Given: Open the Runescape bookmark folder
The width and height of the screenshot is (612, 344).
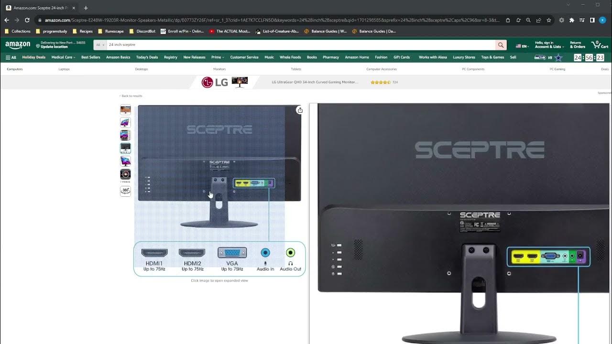Looking at the screenshot, I should [x=111, y=31].
